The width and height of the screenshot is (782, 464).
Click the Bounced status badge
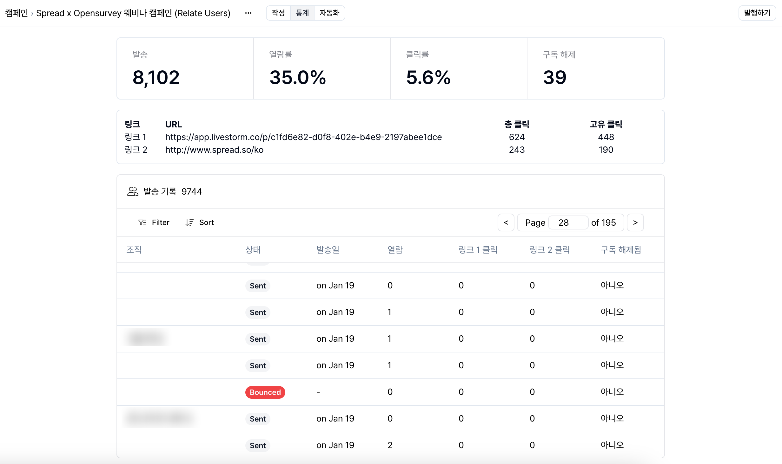tap(265, 392)
